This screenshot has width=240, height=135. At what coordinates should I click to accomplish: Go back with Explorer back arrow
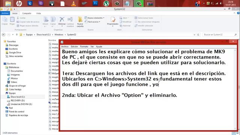3,35
